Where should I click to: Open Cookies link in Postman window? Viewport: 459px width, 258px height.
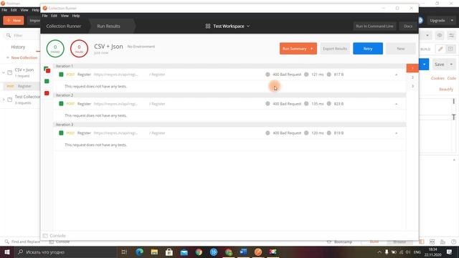click(437, 78)
